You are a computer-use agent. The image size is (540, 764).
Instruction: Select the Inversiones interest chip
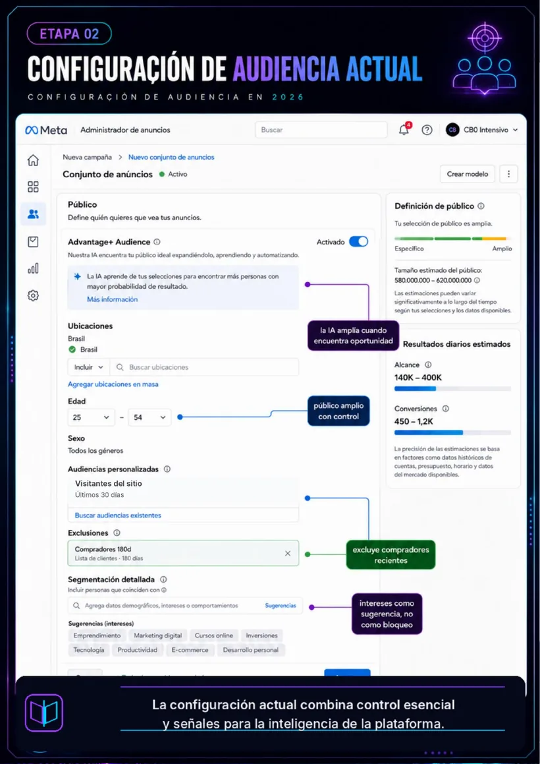pyautogui.click(x=261, y=636)
